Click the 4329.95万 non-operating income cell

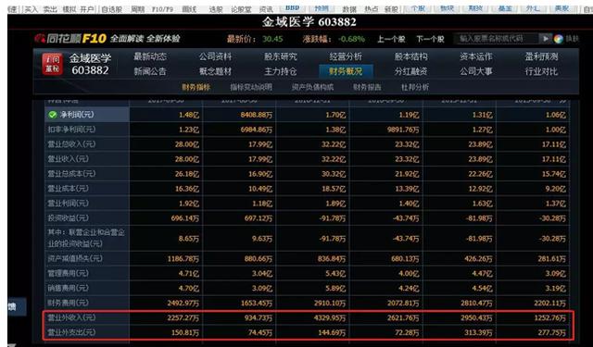tap(330, 318)
